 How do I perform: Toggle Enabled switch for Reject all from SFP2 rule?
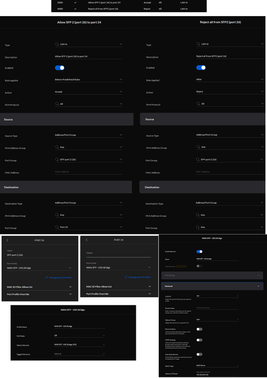tap(201, 68)
